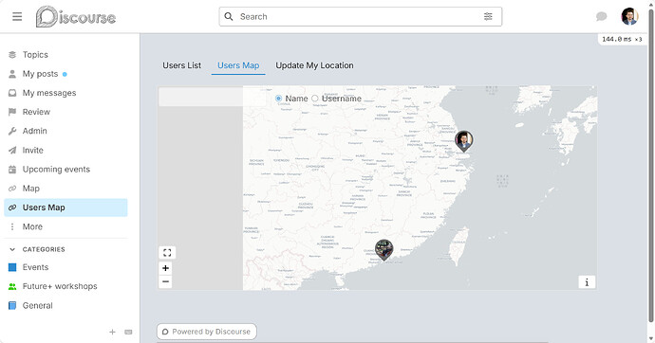Open the Discourse logo home link

tap(76, 17)
